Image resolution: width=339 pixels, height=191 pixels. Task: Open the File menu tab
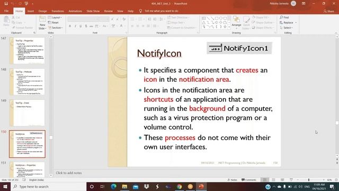click(6, 11)
